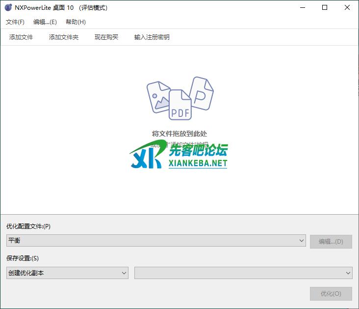359x309 pixels.
Task: Click the NXPowerLite app icon in title bar
Action: tap(8, 8)
